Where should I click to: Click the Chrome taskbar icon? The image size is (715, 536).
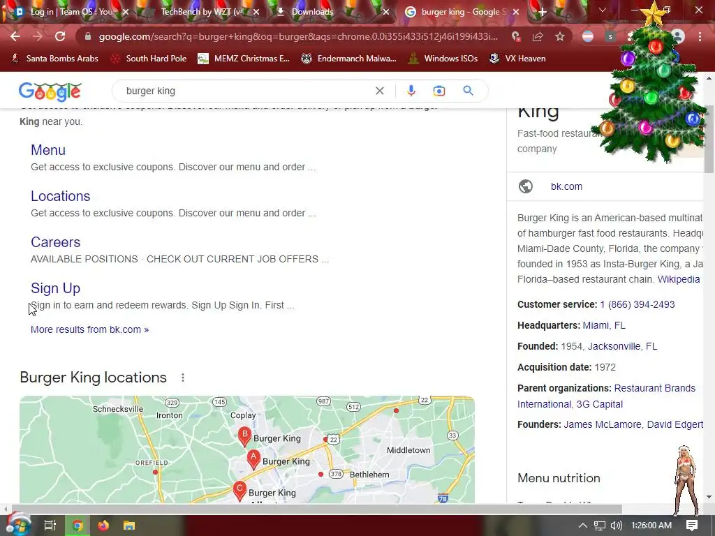click(78, 526)
